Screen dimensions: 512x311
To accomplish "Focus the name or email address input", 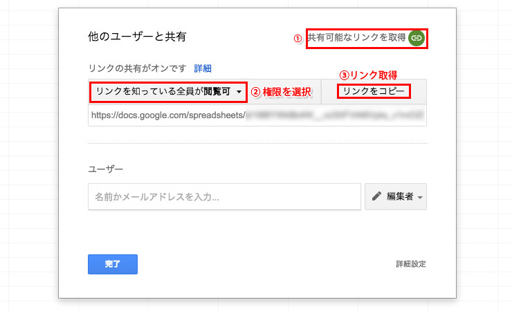I will (224, 196).
